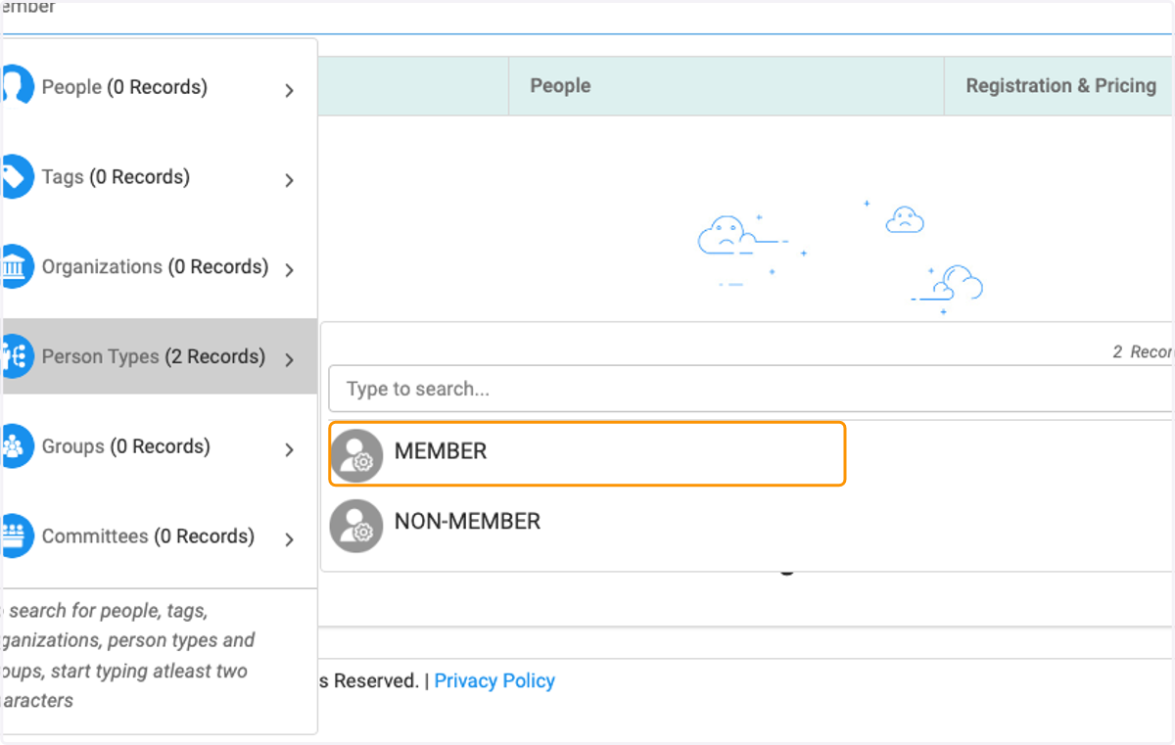The image size is (1175, 745).
Task: Click the Groups category icon
Action: click(18, 446)
